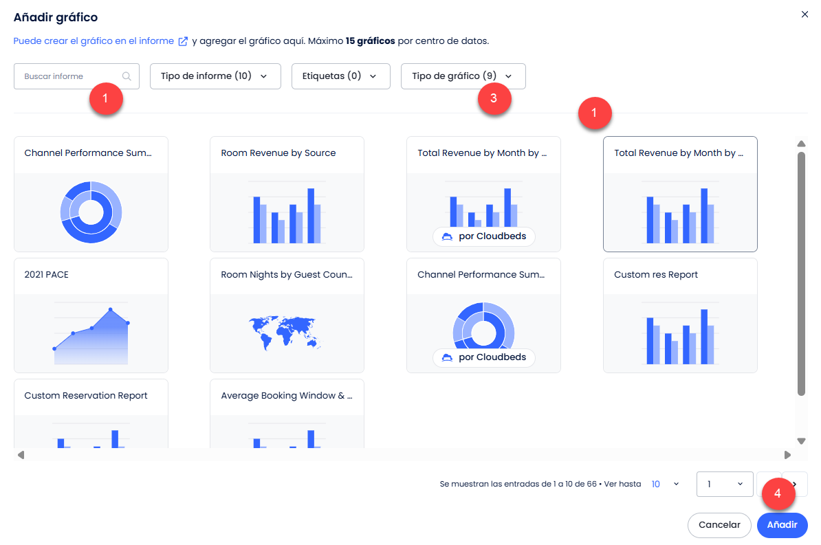
Task: Click the Añadir button
Action: (x=782, y=524)
